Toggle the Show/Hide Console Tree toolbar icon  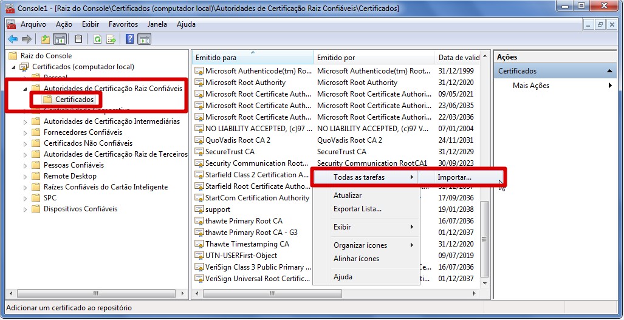[x=60, y=39]
